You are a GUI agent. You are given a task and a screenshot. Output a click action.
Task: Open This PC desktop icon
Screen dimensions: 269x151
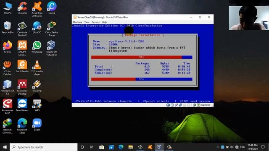coord(8,8)
